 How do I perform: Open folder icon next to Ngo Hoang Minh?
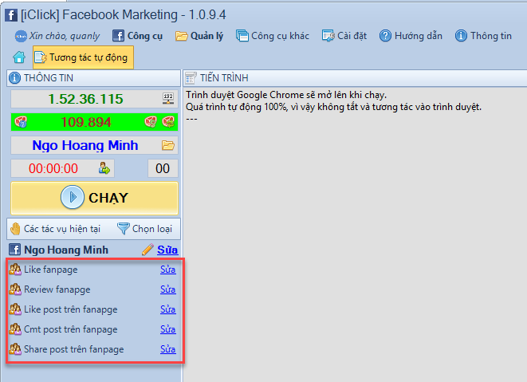168,145
